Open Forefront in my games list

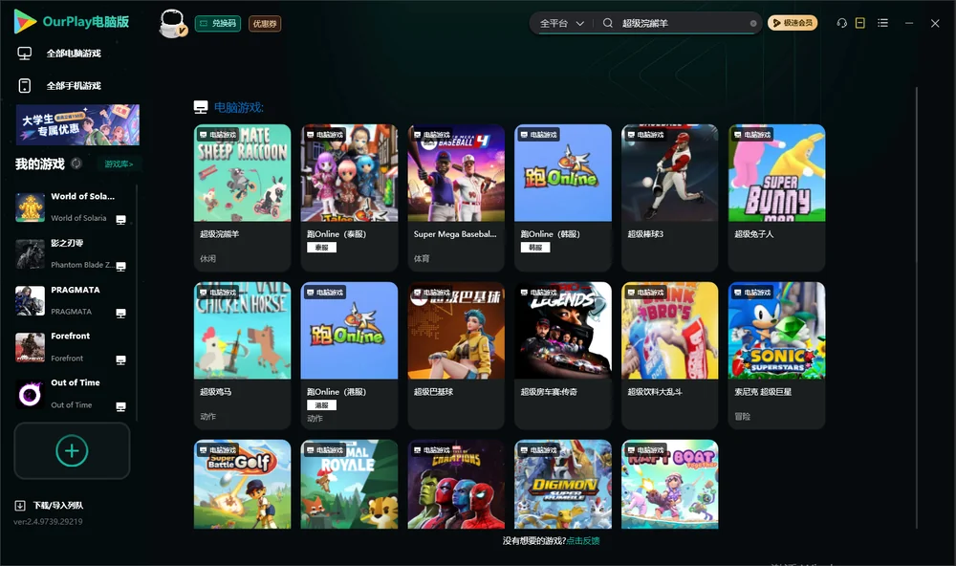pyautogui.click(x=70, y=347)
